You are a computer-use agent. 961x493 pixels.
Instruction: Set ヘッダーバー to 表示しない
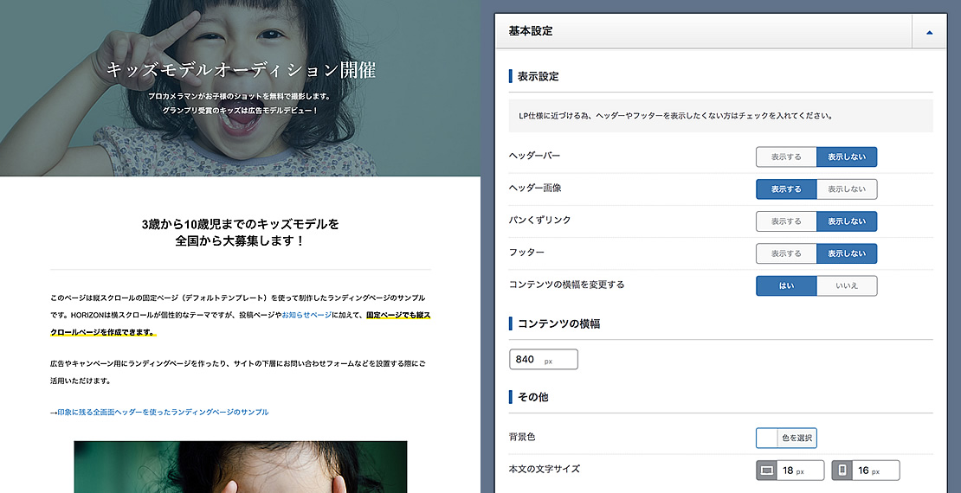pos(847,157)
